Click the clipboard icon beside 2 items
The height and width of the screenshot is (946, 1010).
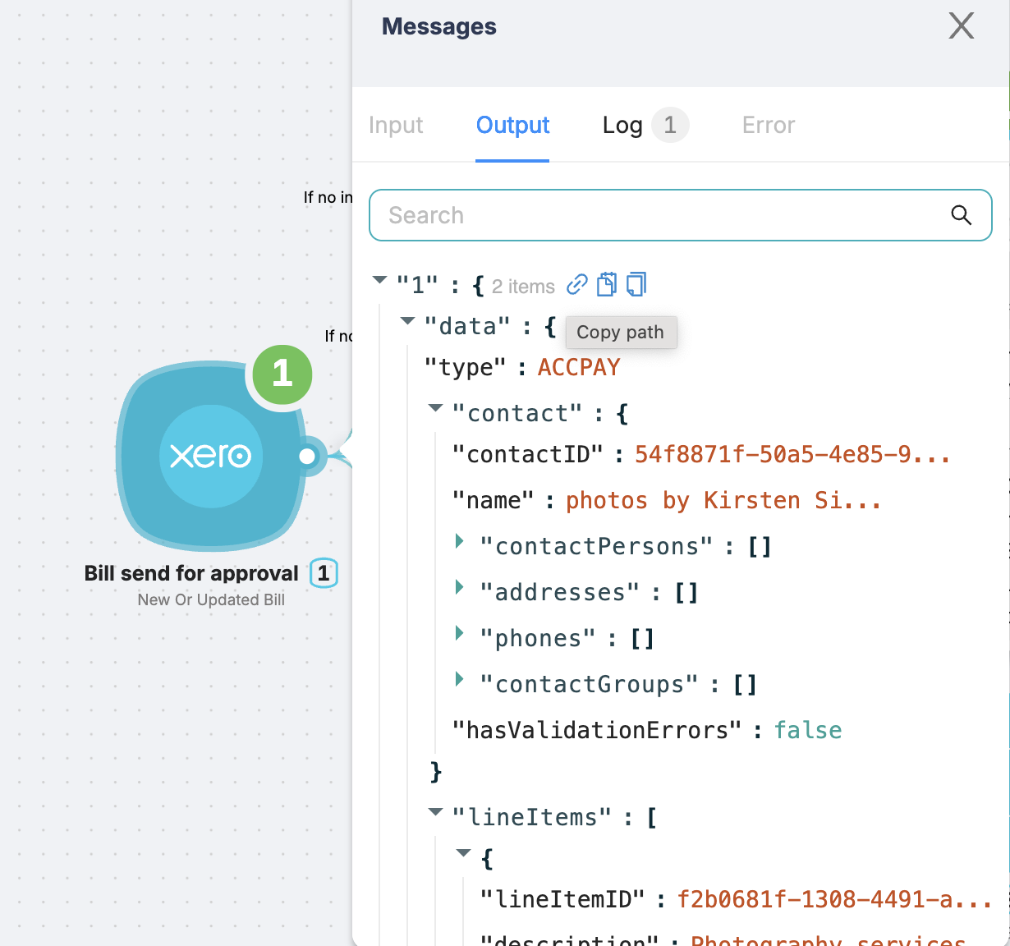pos(607,284)
